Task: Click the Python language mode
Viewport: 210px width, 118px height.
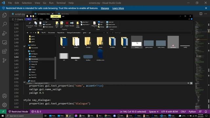Action: pyautogui.click(x=192, y=111)
